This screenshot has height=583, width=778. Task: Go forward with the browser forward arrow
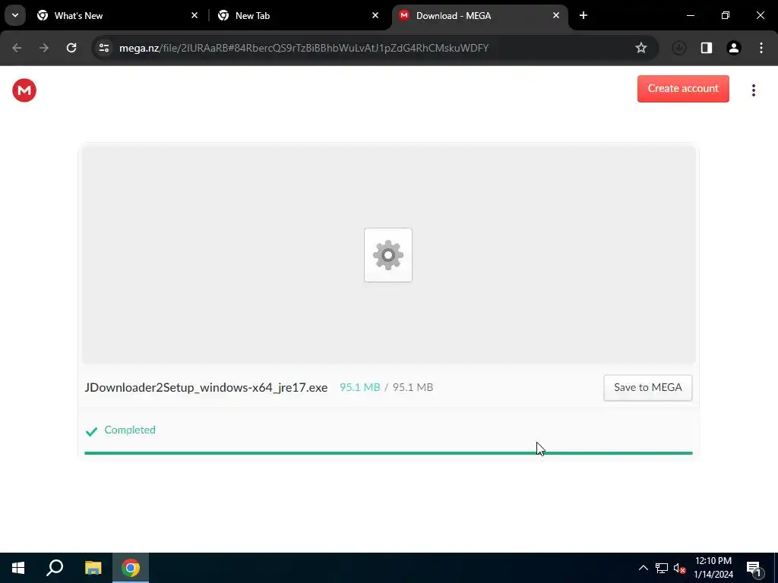44,48
